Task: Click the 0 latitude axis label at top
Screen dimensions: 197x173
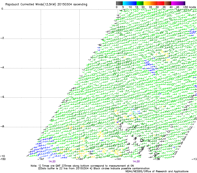Action: pos(2,9)
